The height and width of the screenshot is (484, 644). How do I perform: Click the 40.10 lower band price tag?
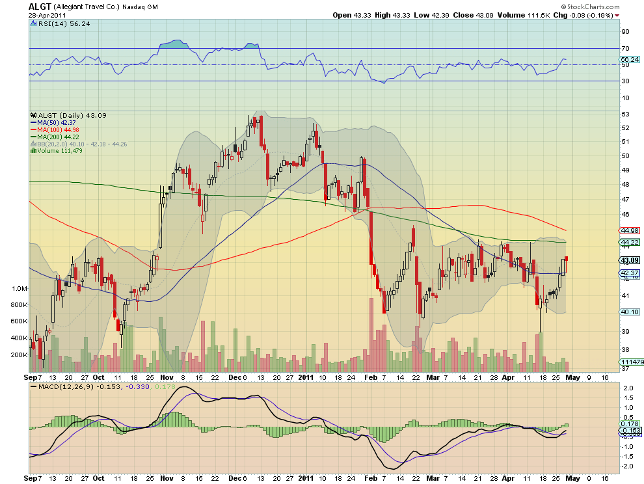(630, 312)
